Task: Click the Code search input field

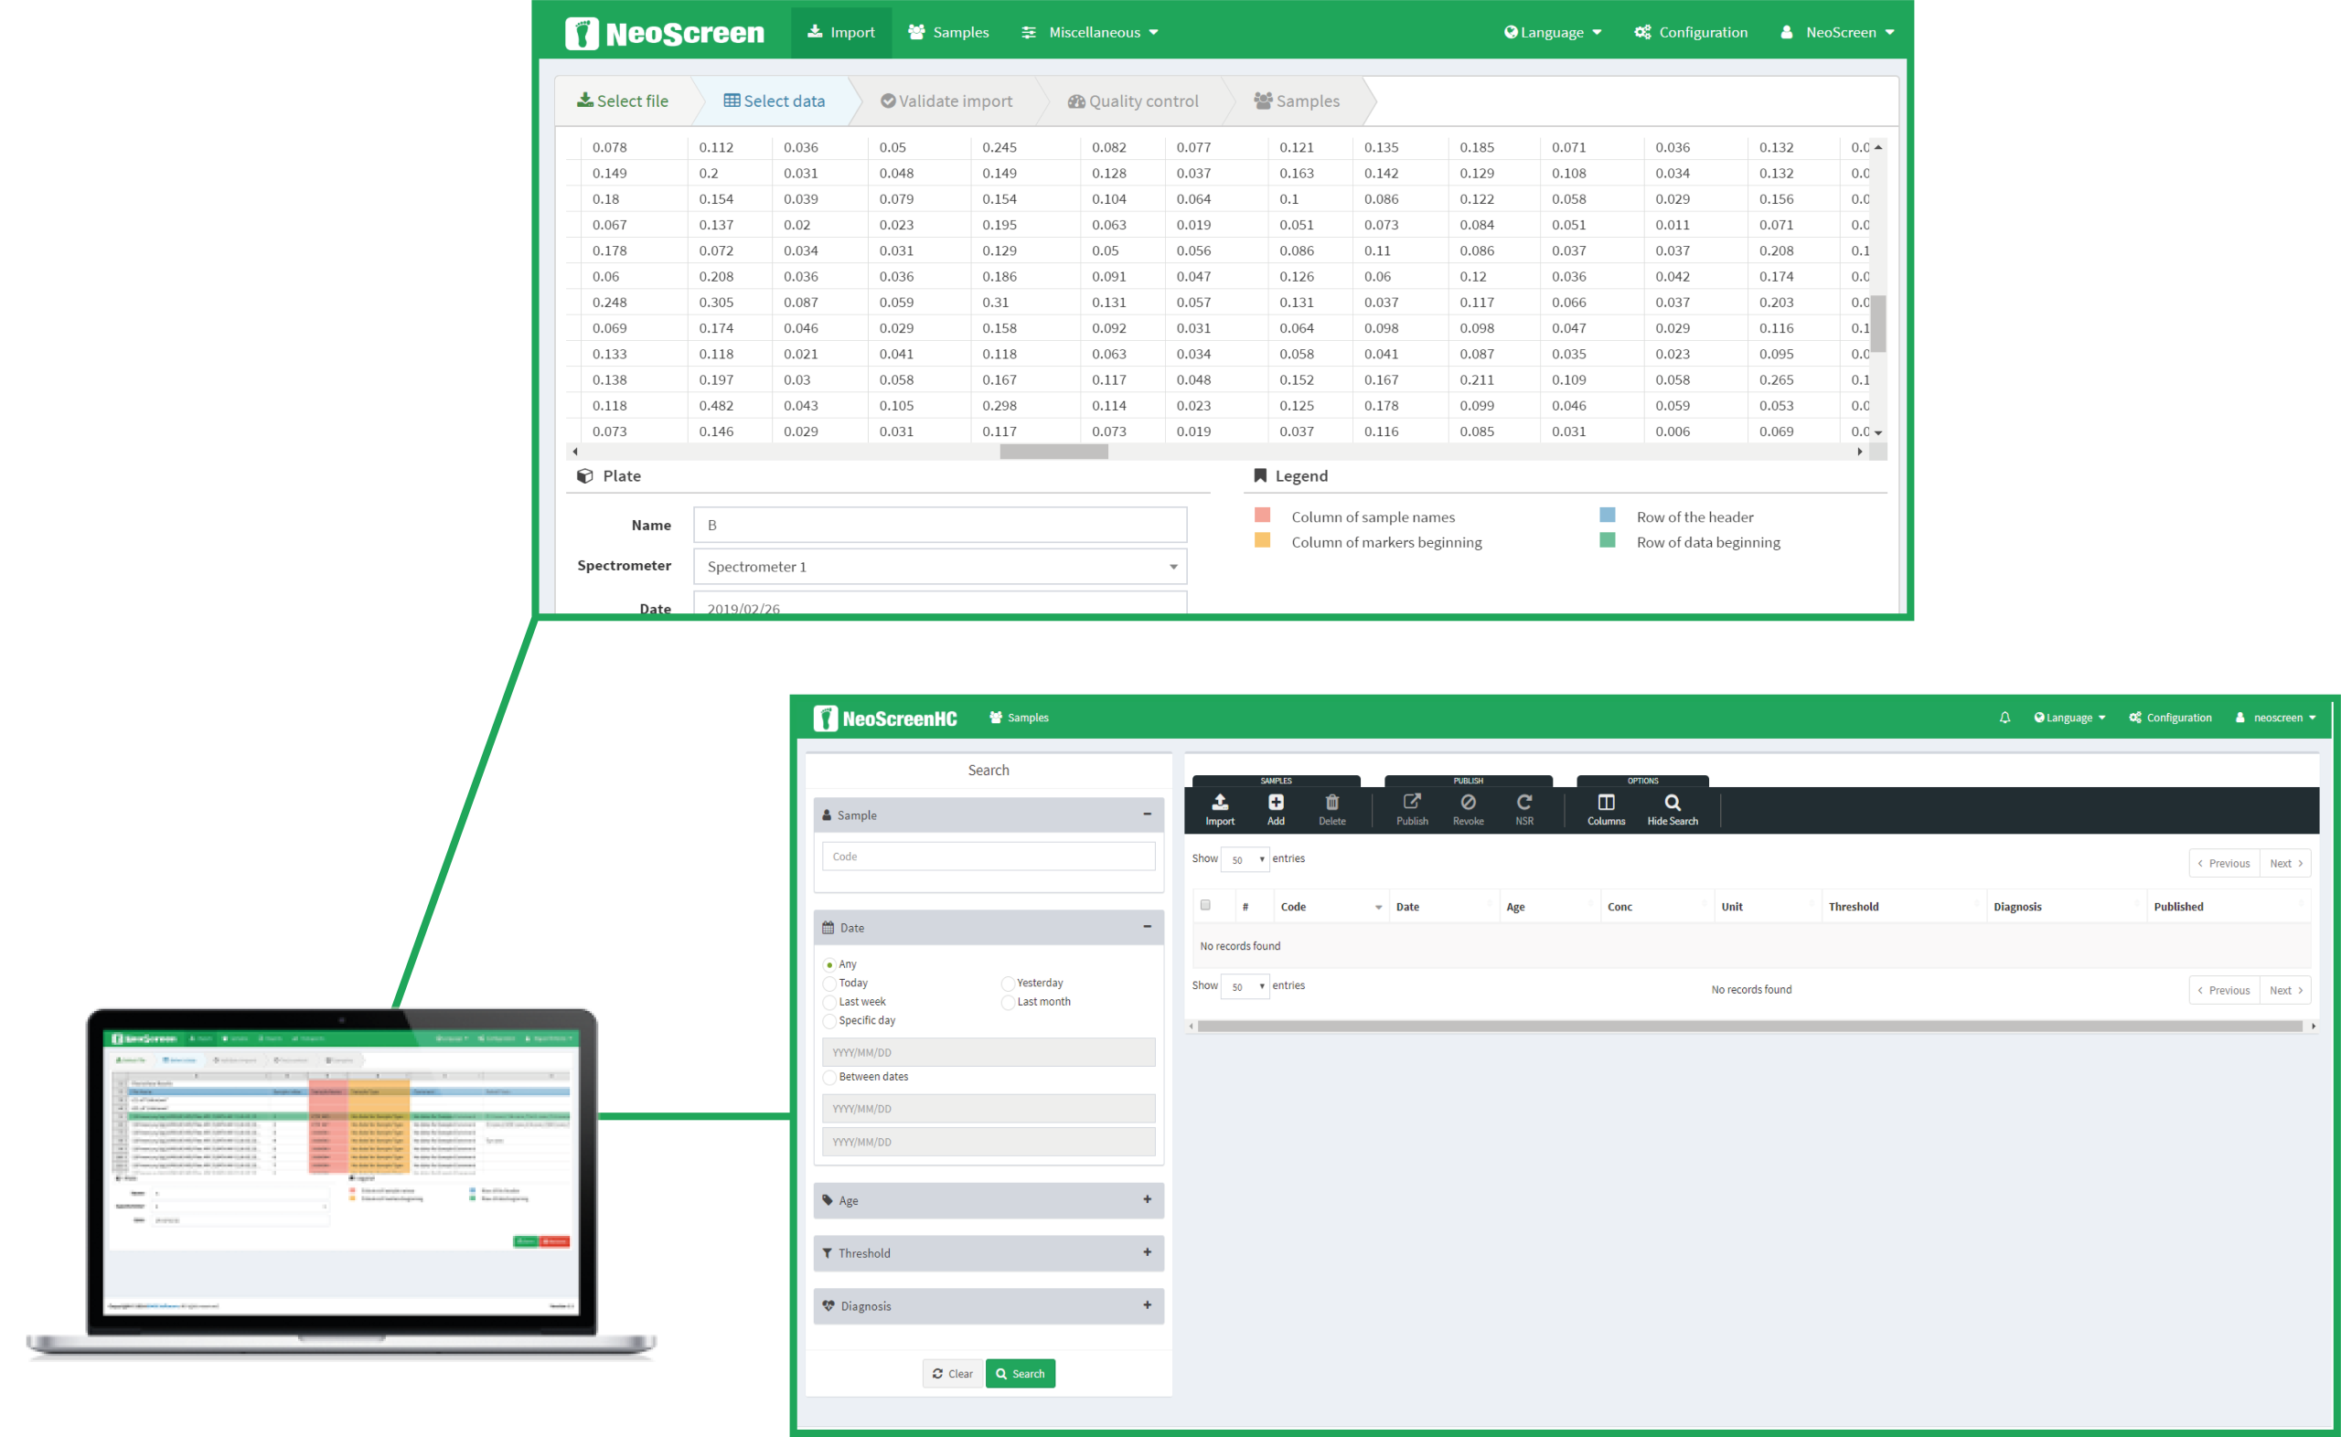Action: pyautogui.click(x=988, y=857)
